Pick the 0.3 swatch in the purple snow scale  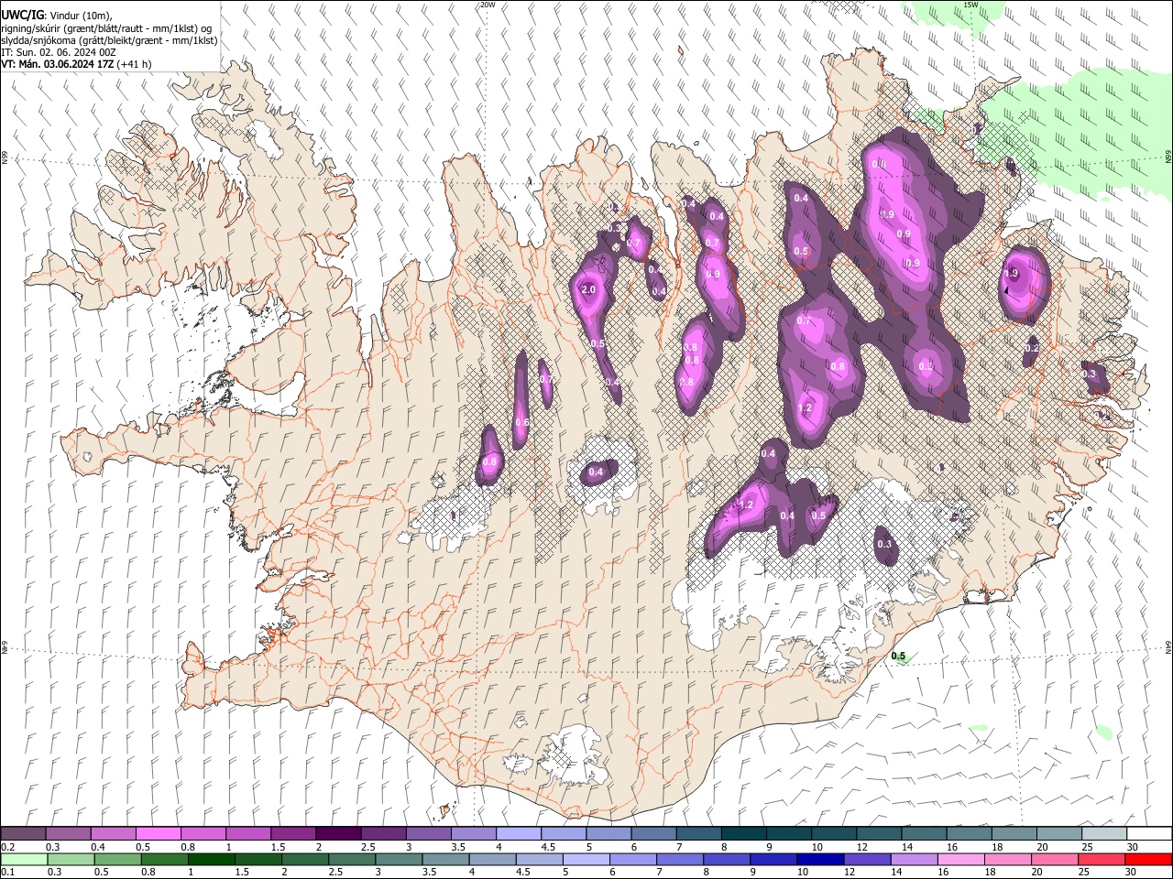tap(69, 834)
